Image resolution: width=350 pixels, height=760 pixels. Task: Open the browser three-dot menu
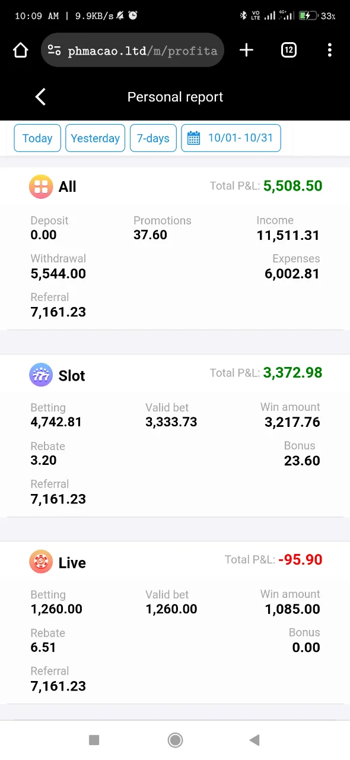click(x=330, y=50)
